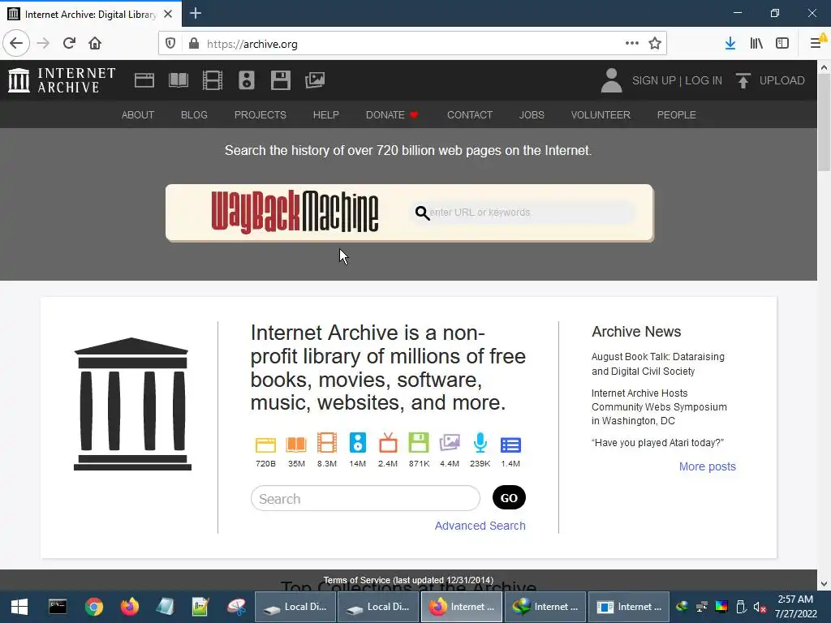
Task: Click the film strip icon 8.3M
Action: 327,443
